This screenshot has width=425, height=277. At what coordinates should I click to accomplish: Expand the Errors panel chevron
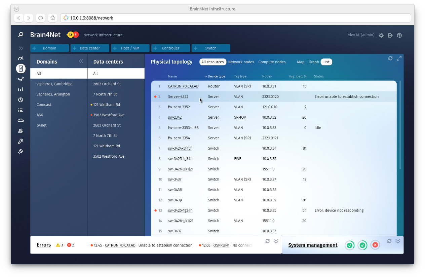276,241
